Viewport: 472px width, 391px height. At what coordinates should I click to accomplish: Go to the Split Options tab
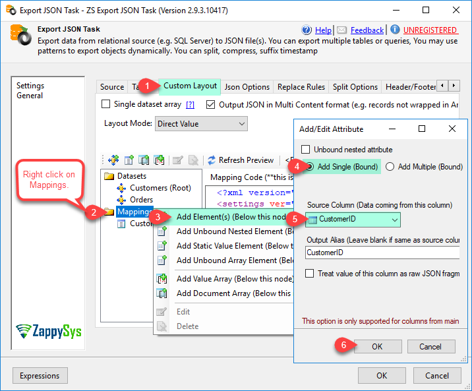point(355,87)
